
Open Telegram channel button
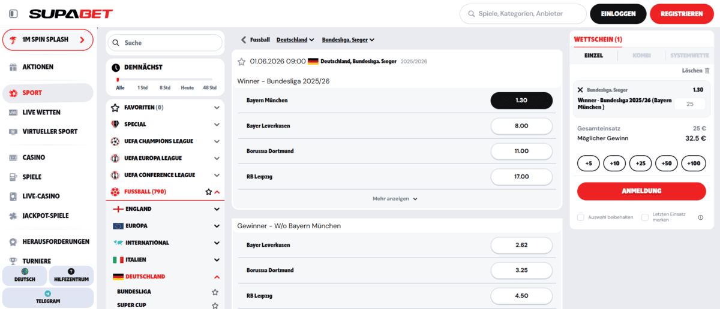48,298
